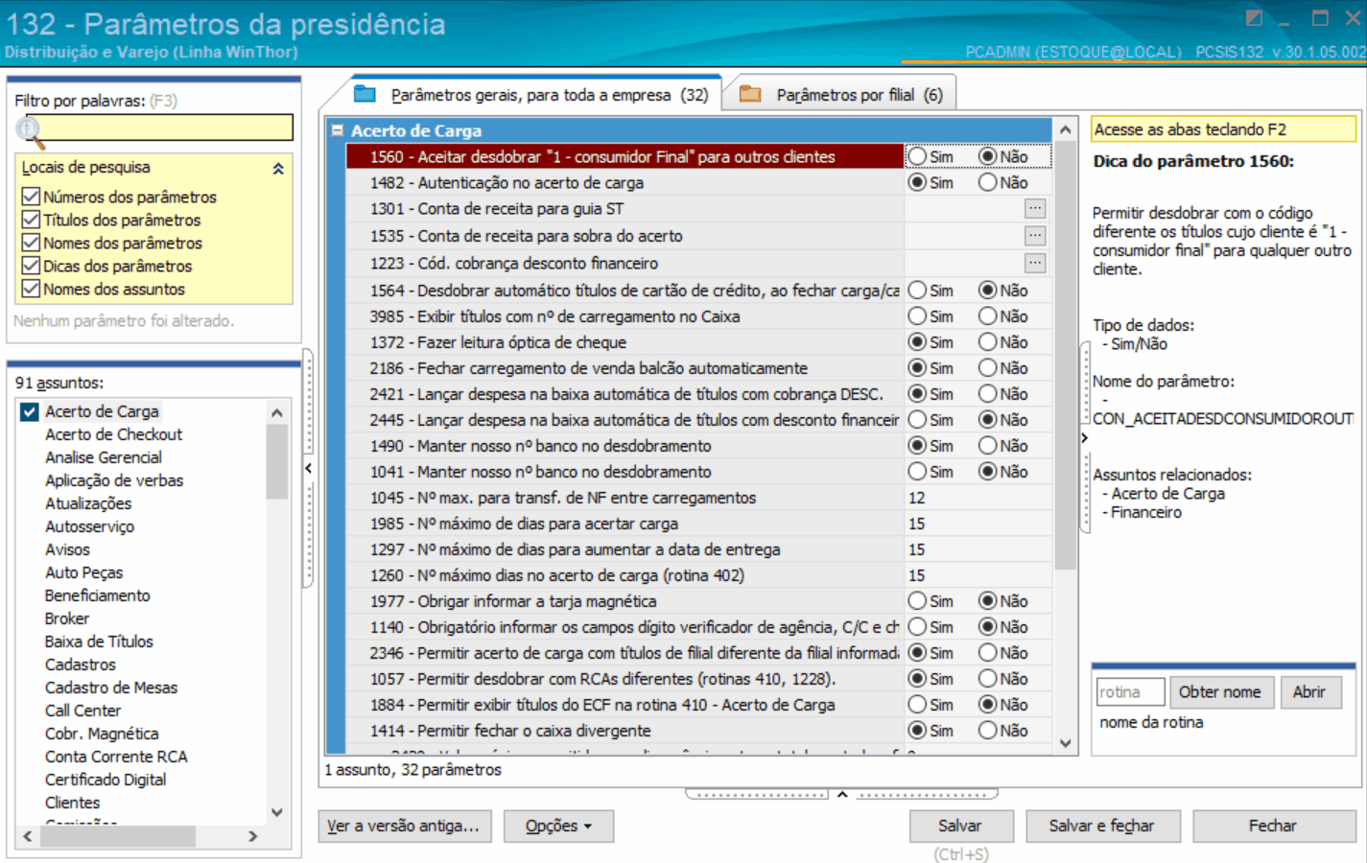
Task: Click the rotina input field
Action: pos(1130,692)
